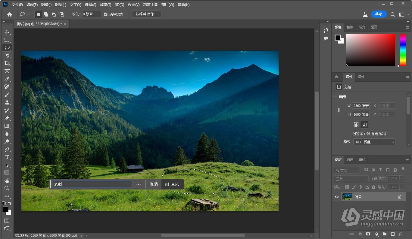
Task: Select the Path Selection tool
Action: (x=7, y=165)
